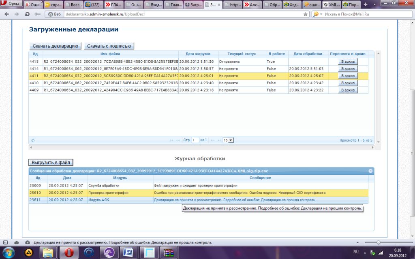Bookmark page with the address bar star
Screen dimensions: 415x259
(x=306, y=14)
